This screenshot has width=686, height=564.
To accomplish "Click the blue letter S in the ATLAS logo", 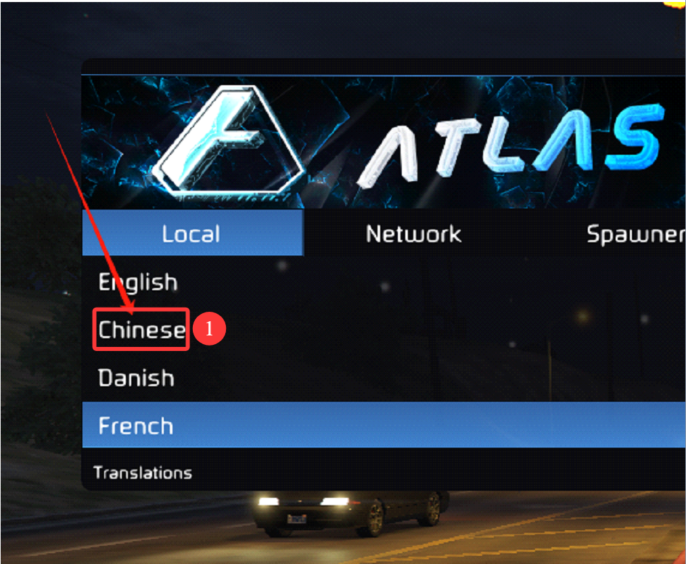I will [635, 137].
